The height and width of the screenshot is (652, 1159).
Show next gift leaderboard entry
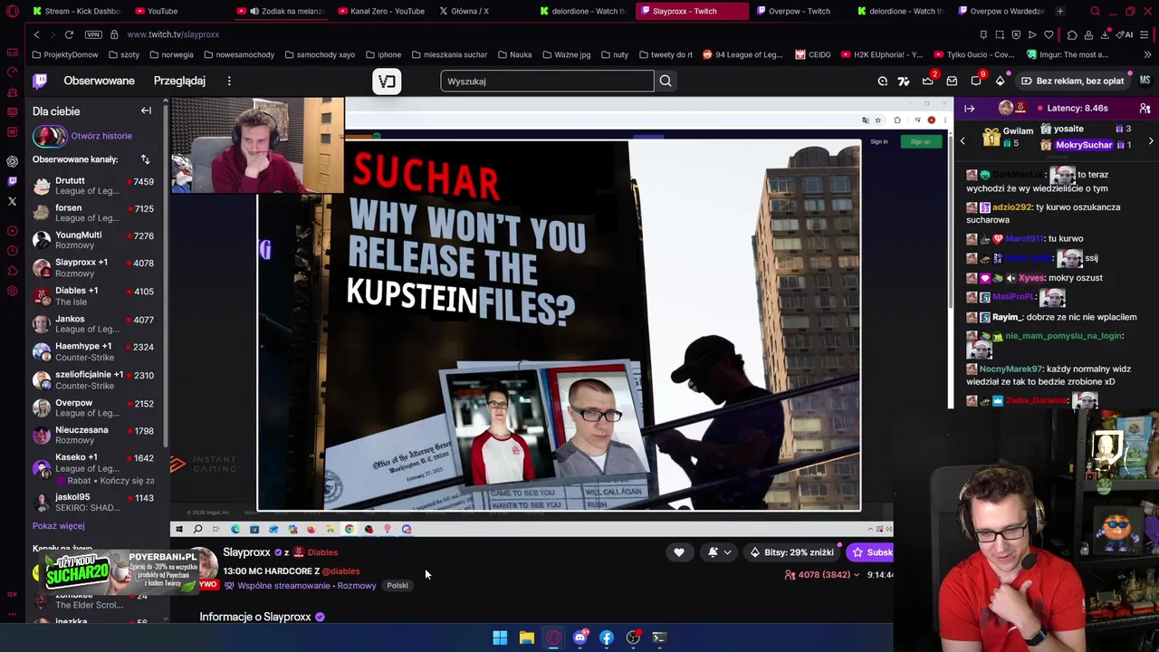click(x=1151, y=141)
